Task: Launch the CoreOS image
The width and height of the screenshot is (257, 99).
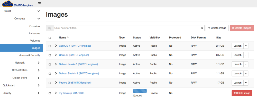Action: pyautogui.click(x=237, y=55)
